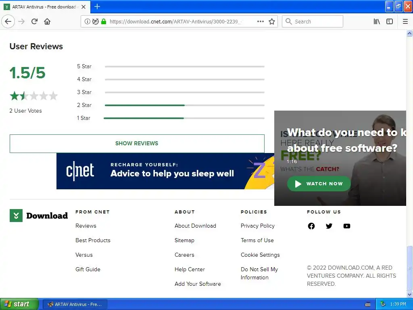Image resolution: width=413 pixels, height=310 pixels.
Task: Open the About Download link
Action: 195,226
